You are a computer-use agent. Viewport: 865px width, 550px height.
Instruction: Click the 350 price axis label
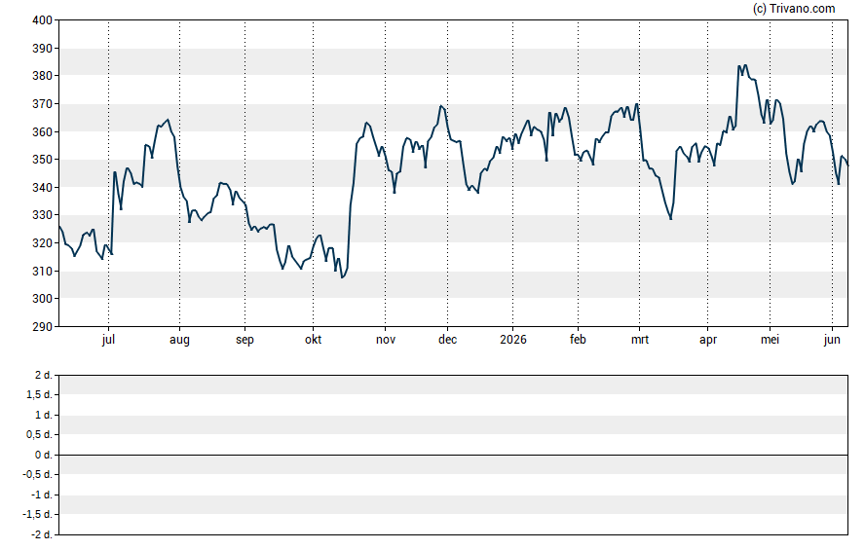tap(43, 160)
